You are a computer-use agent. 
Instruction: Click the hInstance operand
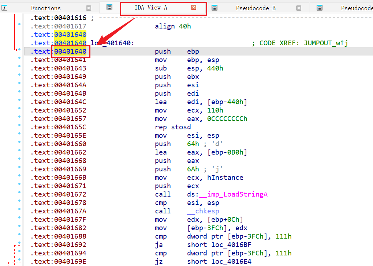[225, 178]
